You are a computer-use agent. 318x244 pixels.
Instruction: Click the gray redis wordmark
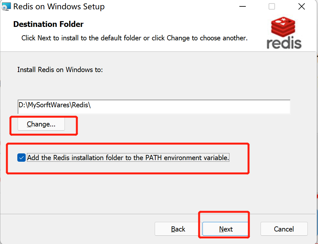tap(284, 43)
